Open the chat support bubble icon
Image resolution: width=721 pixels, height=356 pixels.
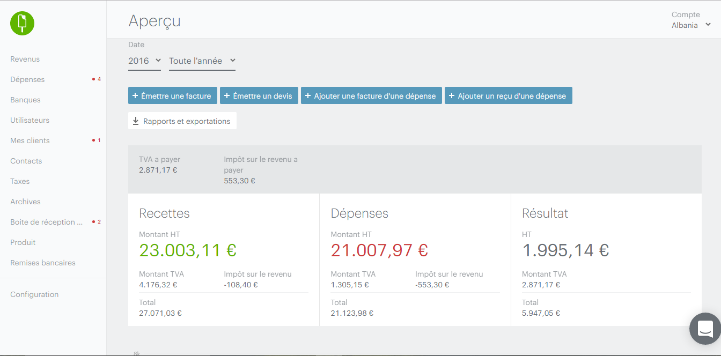[x=705, y=328]
